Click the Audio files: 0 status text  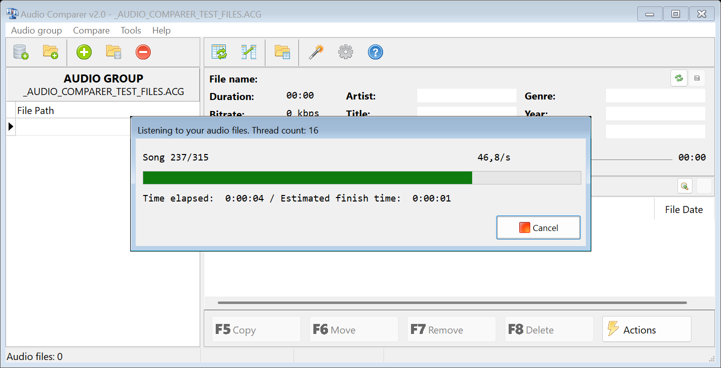pyautogui.click(x=35, y=356)
